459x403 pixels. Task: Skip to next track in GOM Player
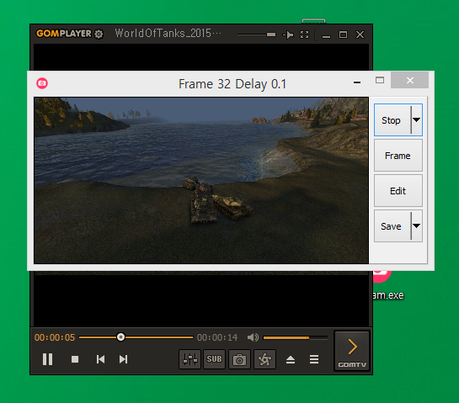coord(123,359)
